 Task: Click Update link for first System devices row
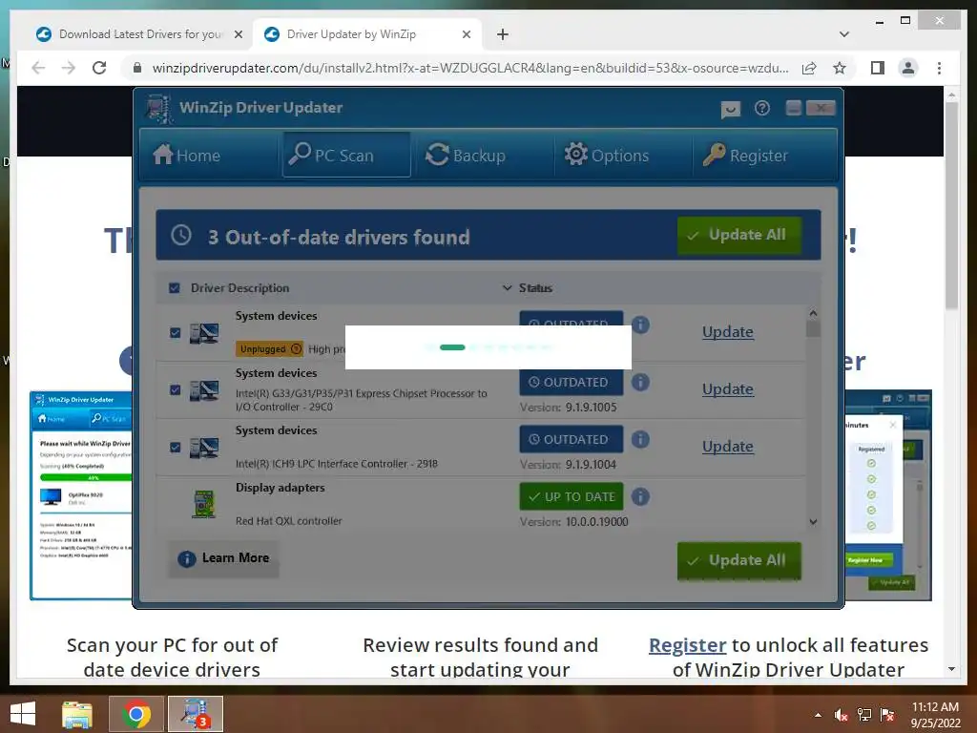click(x=728, y=331)
